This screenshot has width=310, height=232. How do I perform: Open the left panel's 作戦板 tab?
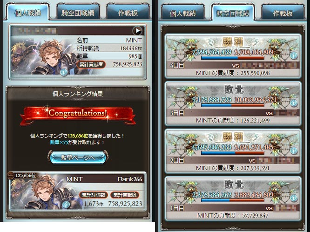point(128,13)
